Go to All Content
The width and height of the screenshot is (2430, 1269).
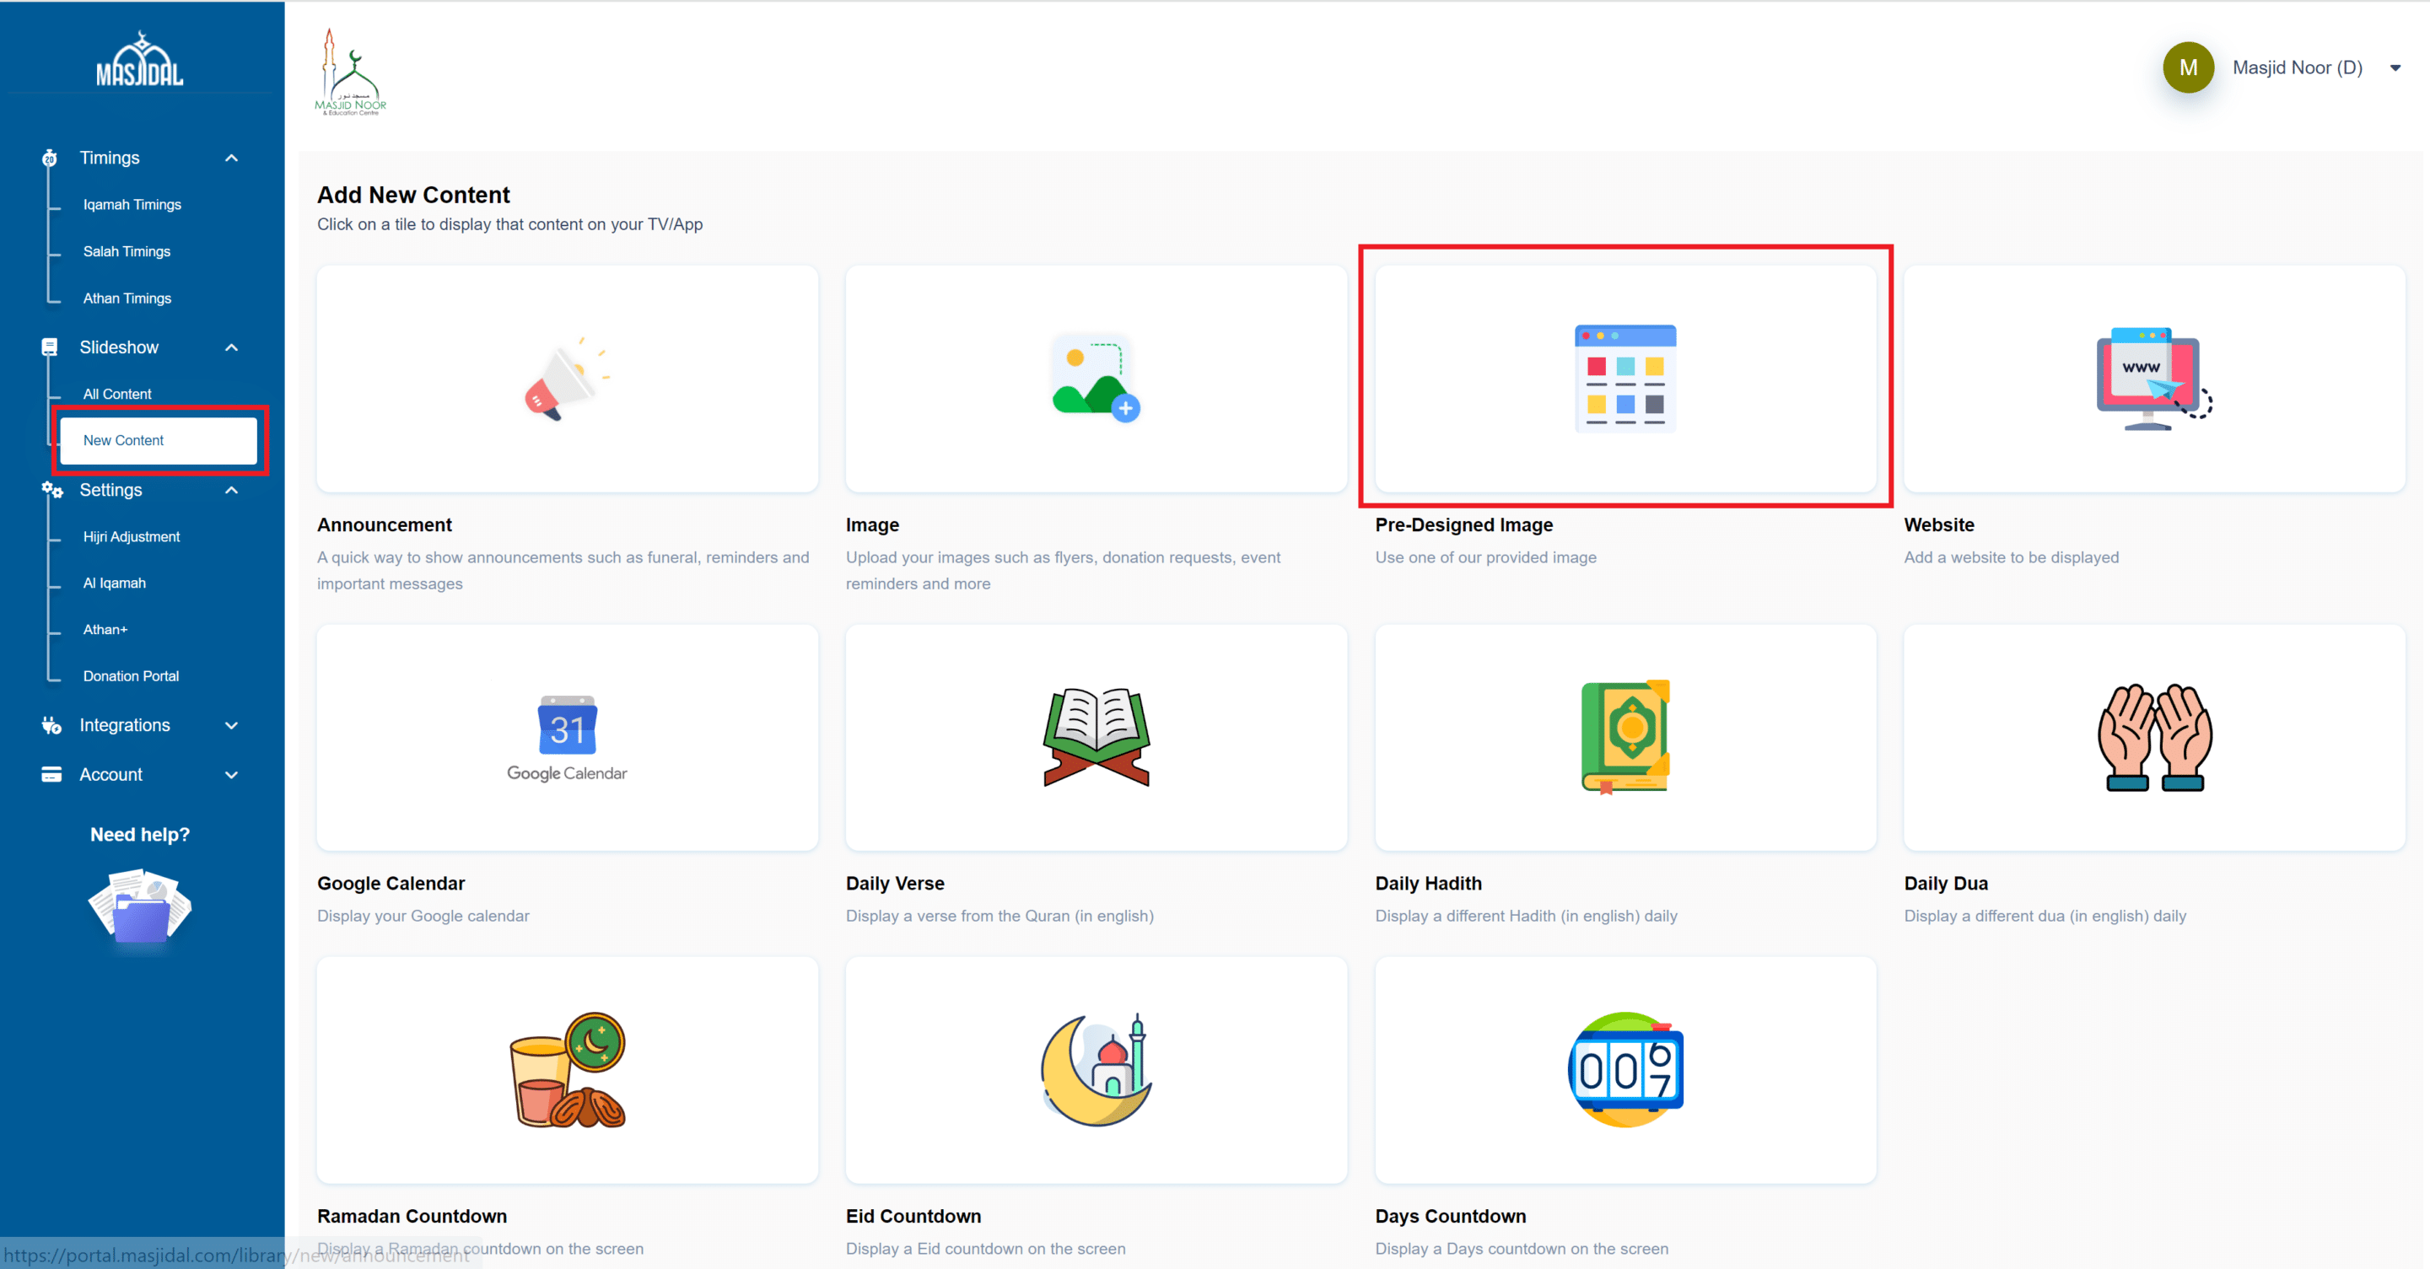coord(117,394)
